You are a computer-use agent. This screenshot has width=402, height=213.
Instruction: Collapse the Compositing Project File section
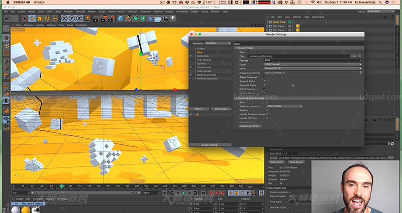237,98
